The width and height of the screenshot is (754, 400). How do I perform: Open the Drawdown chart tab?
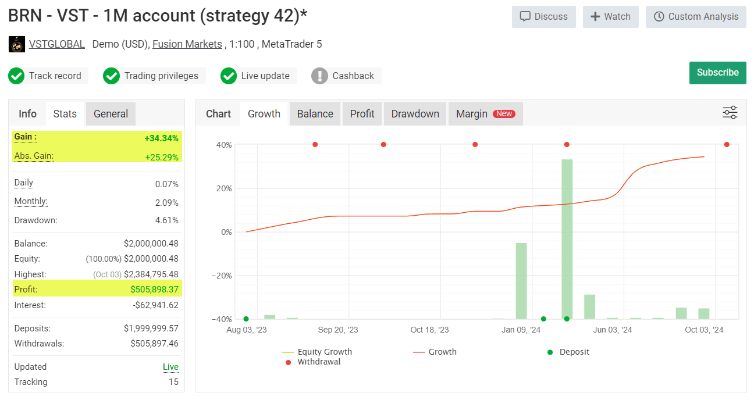point(415,114)
